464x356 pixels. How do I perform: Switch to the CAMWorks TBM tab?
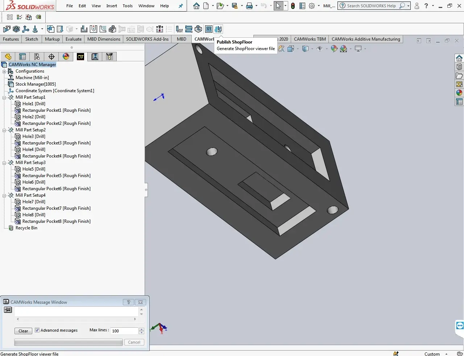click(x=310, y=39)
